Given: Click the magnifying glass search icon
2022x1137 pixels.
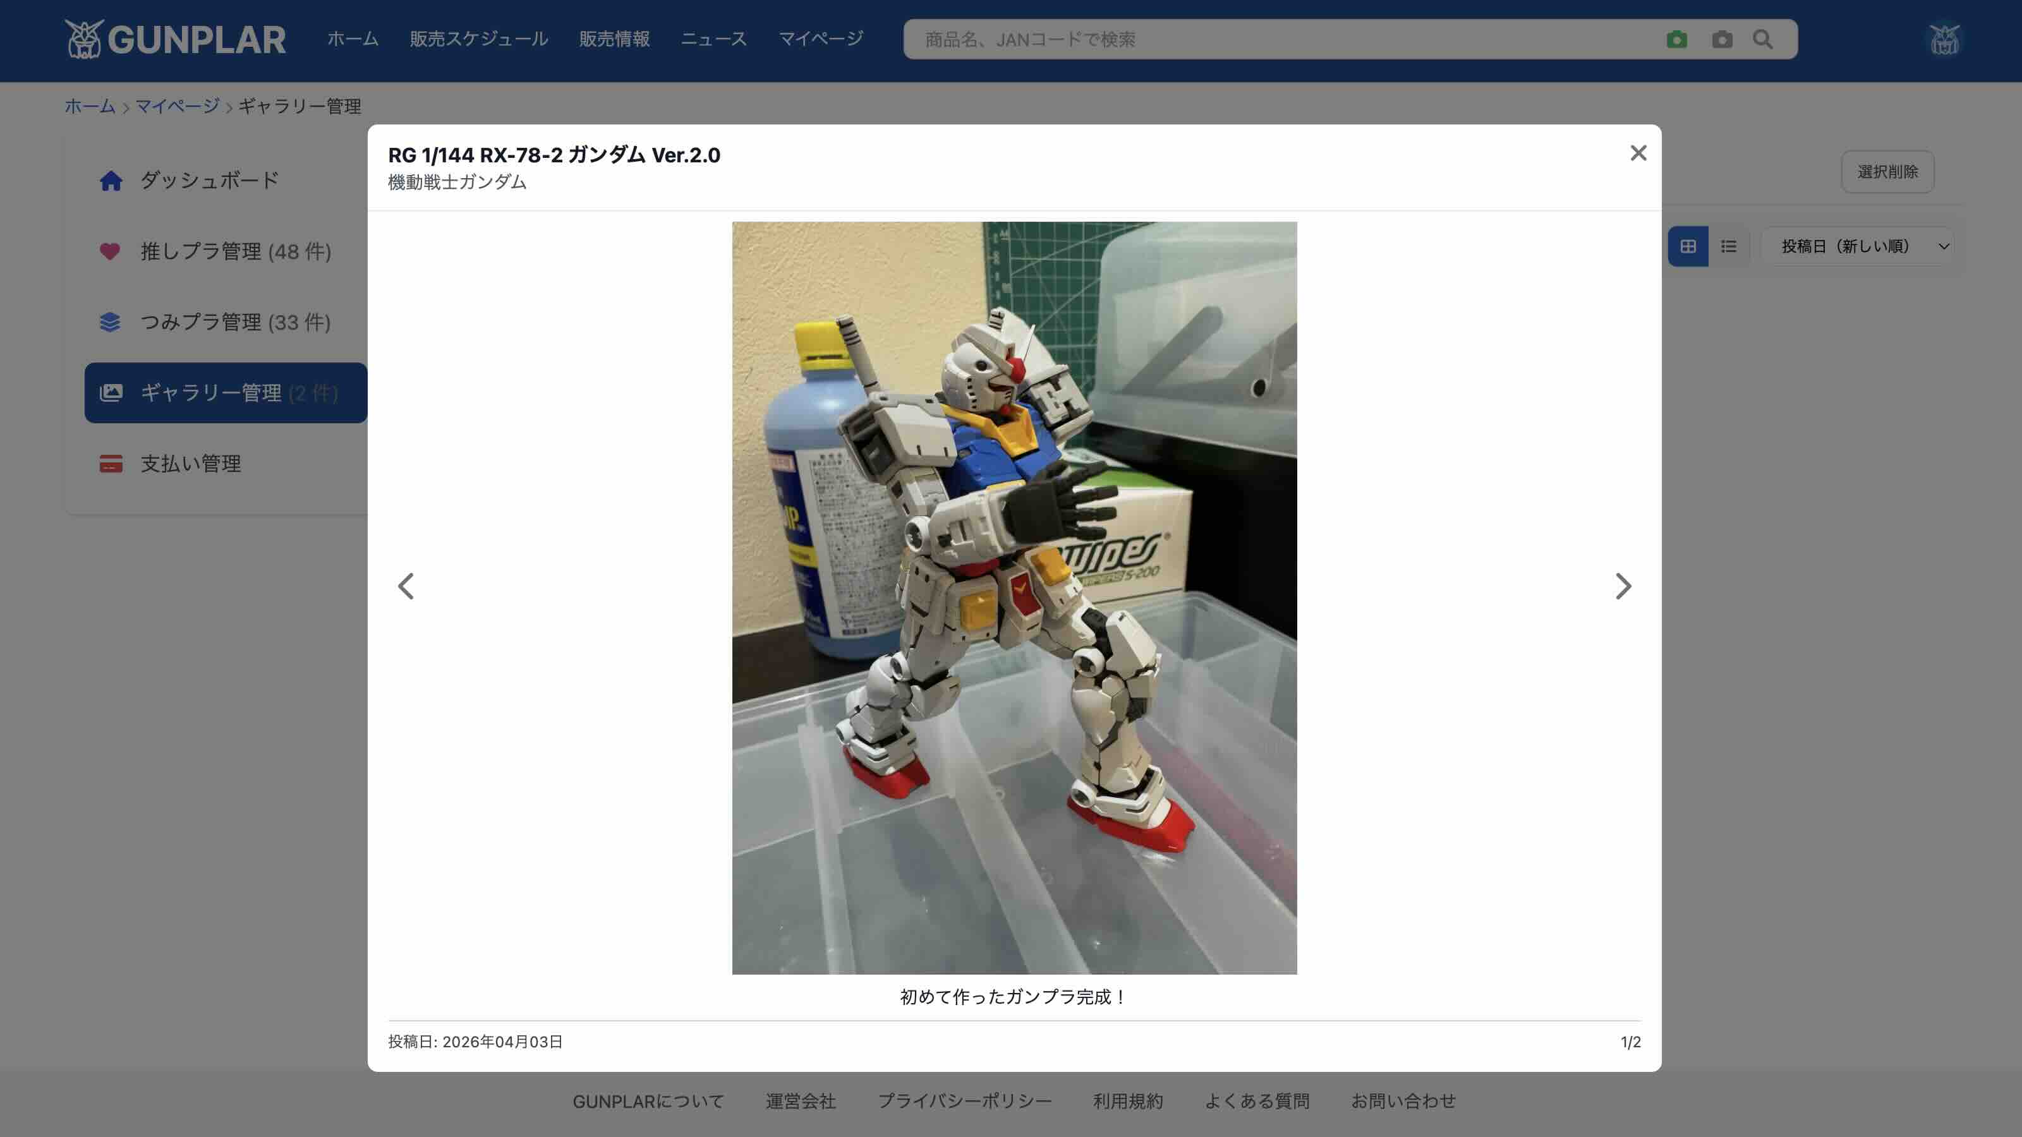Looking at the screenshot, I should click(x=1763, y=39).
